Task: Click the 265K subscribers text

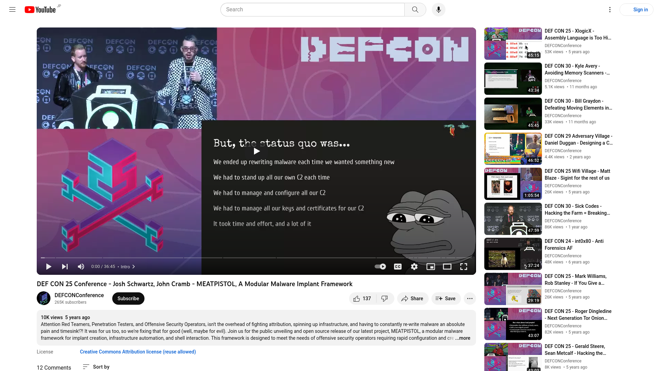Action: tap(70, 302)
